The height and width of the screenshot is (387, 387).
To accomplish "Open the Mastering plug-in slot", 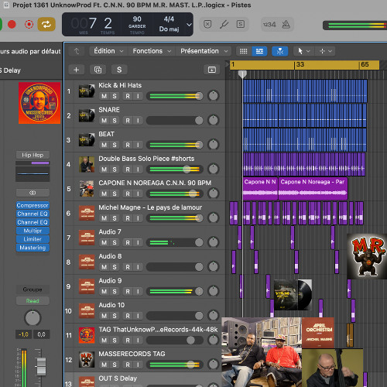I will [33, 248].
